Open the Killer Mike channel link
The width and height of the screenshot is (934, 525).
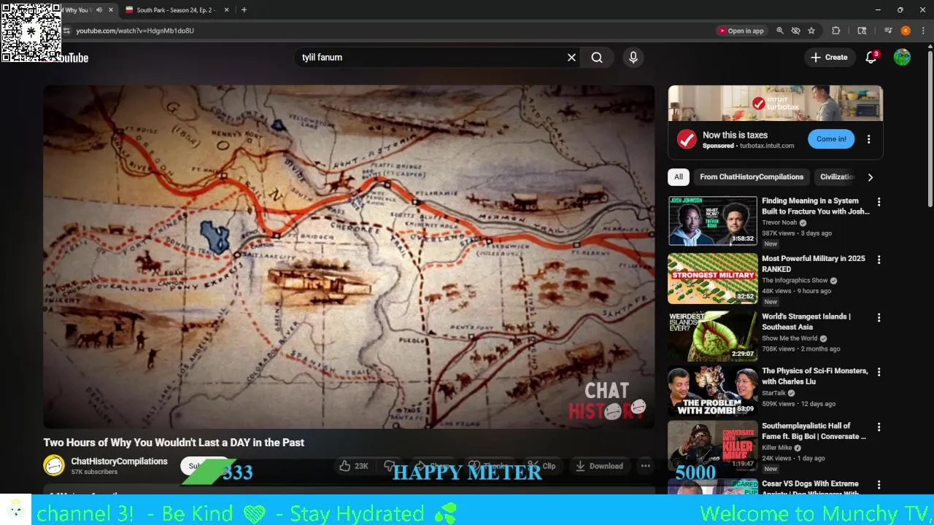[776, 448]
